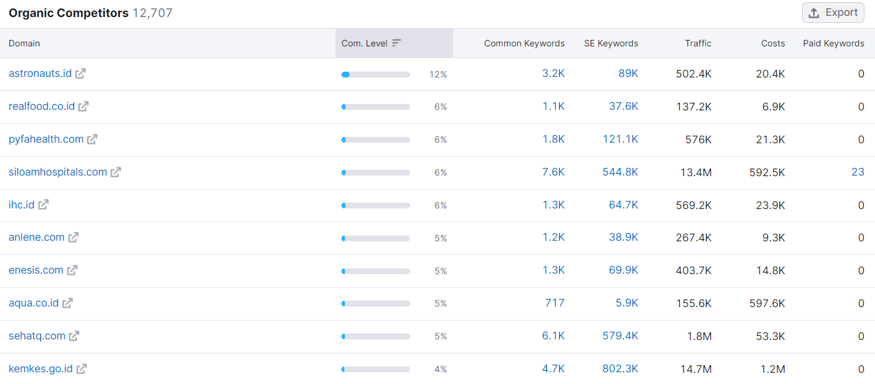Open the pyfahealth.com domain link
Image resolution: width=875 pixels, height=384 pixels.
46,139
